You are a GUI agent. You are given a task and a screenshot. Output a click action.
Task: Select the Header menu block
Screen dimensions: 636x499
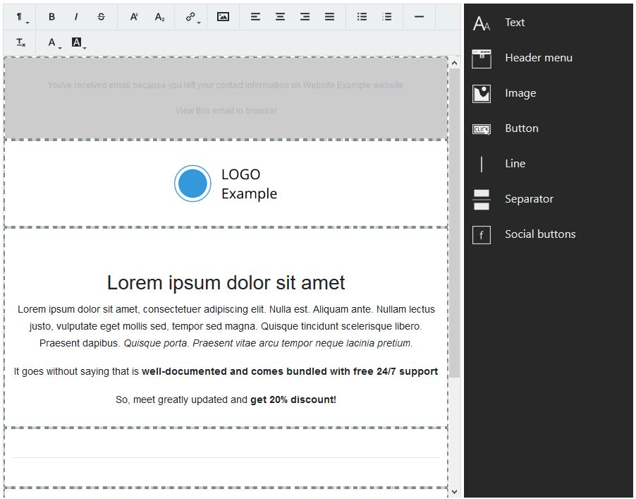tap(538, 58)
